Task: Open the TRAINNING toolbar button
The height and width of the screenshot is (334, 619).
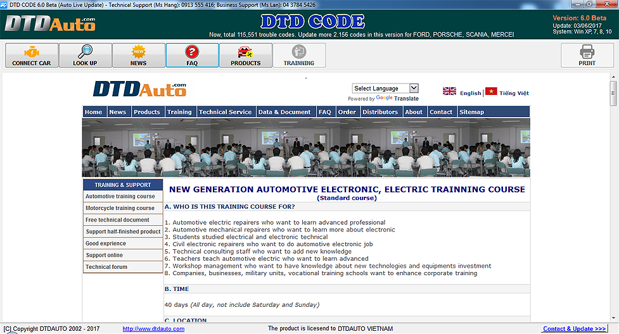Action: pyautogui.click(x=299, y=56)
